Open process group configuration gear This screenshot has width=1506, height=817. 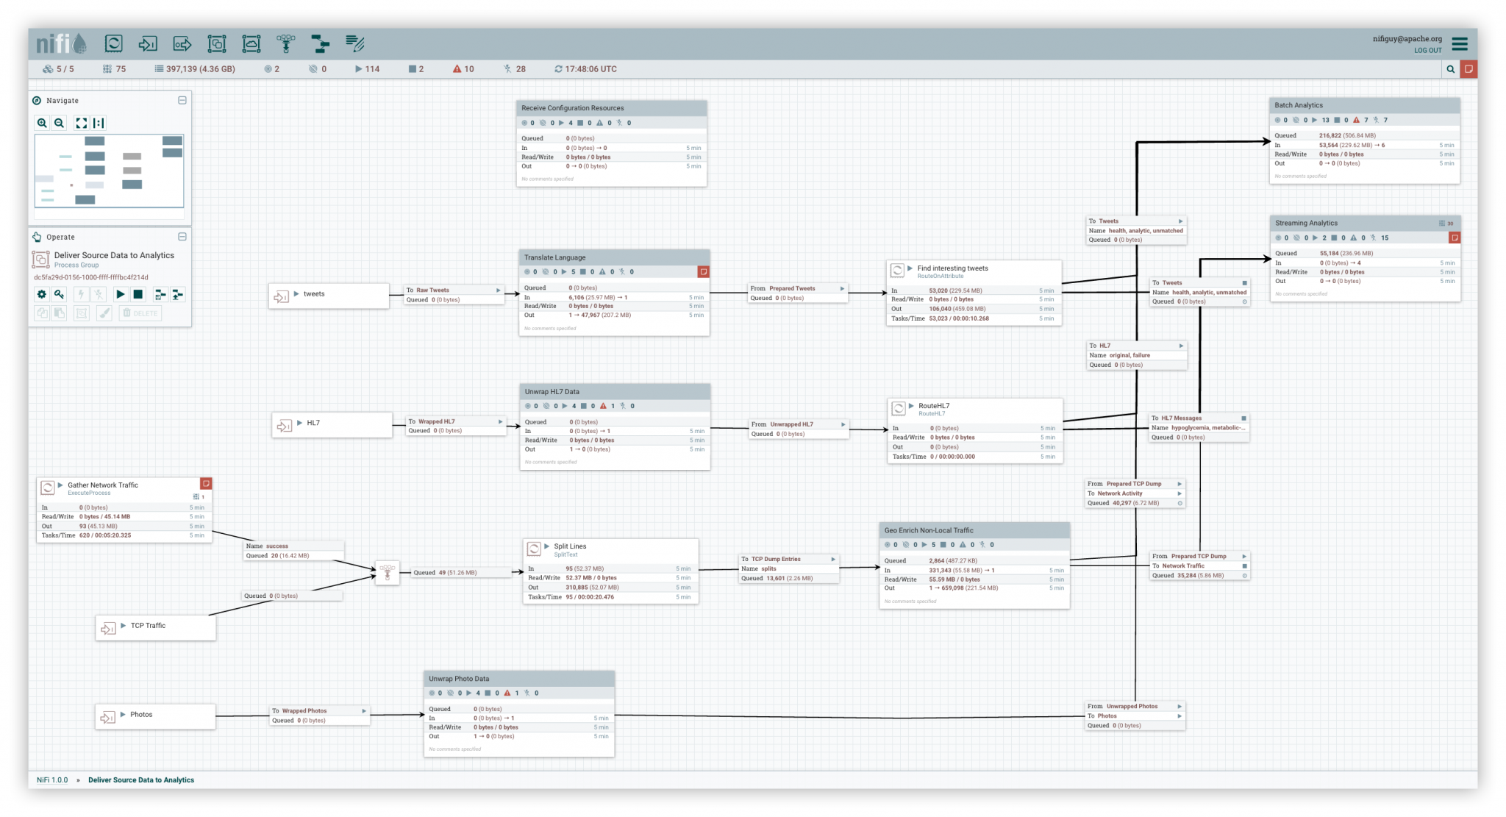click(x=42, y=294)
